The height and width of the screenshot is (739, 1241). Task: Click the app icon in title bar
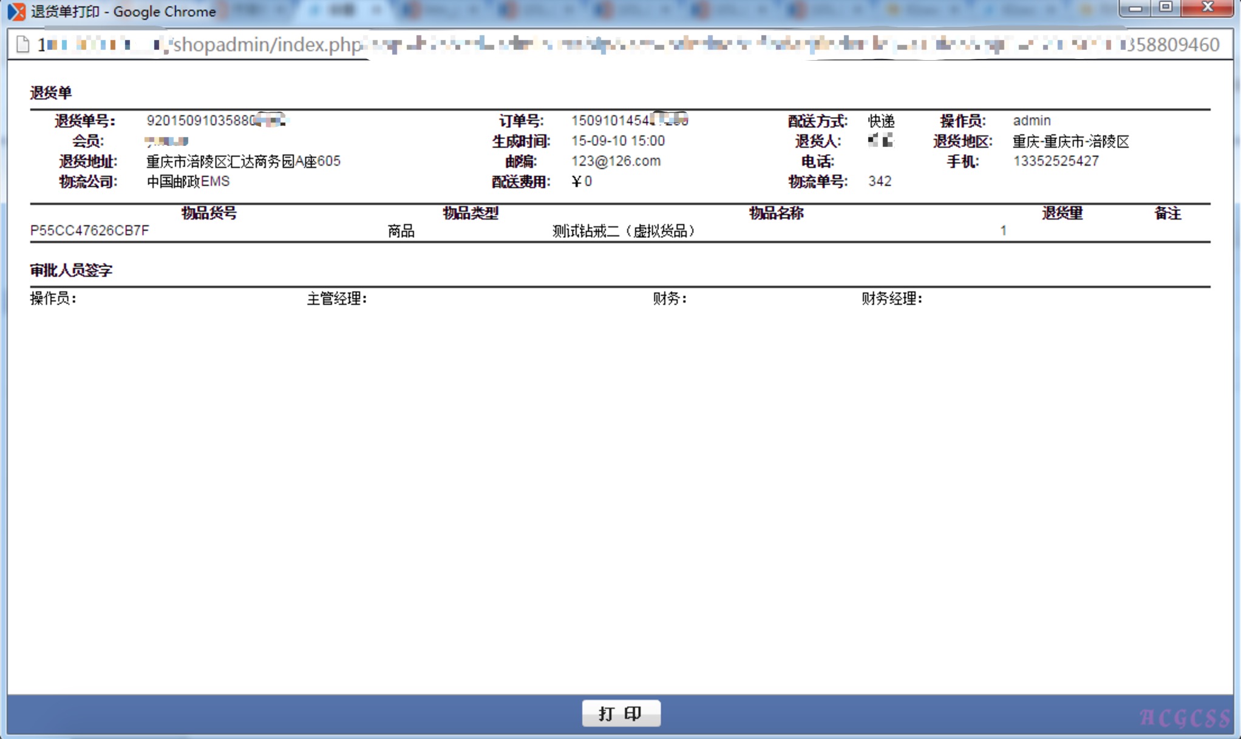click(16, 12)
